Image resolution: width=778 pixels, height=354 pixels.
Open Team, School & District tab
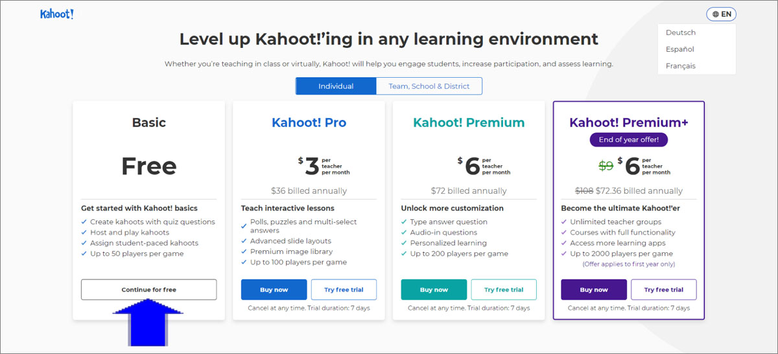(x=429, y=86)
